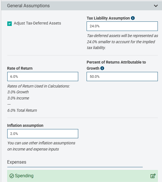Collapse General Assumptions with chevron arrow

click(156, 6)
